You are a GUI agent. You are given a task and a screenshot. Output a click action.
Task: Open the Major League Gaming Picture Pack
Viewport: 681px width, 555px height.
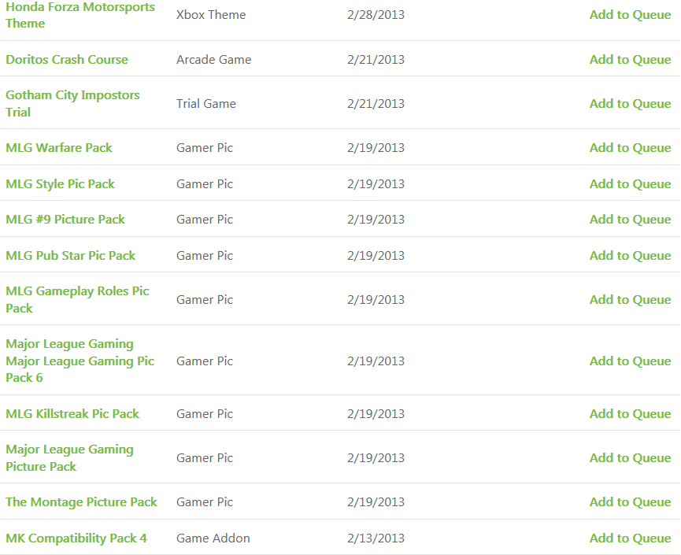(x=69, y=457)
